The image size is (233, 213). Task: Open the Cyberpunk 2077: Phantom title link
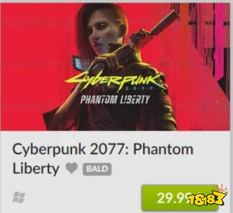tap(103, 149)
